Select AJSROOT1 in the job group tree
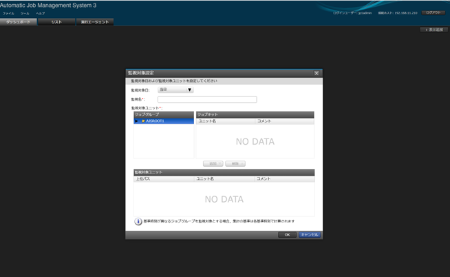 click(x=155, y=121)
